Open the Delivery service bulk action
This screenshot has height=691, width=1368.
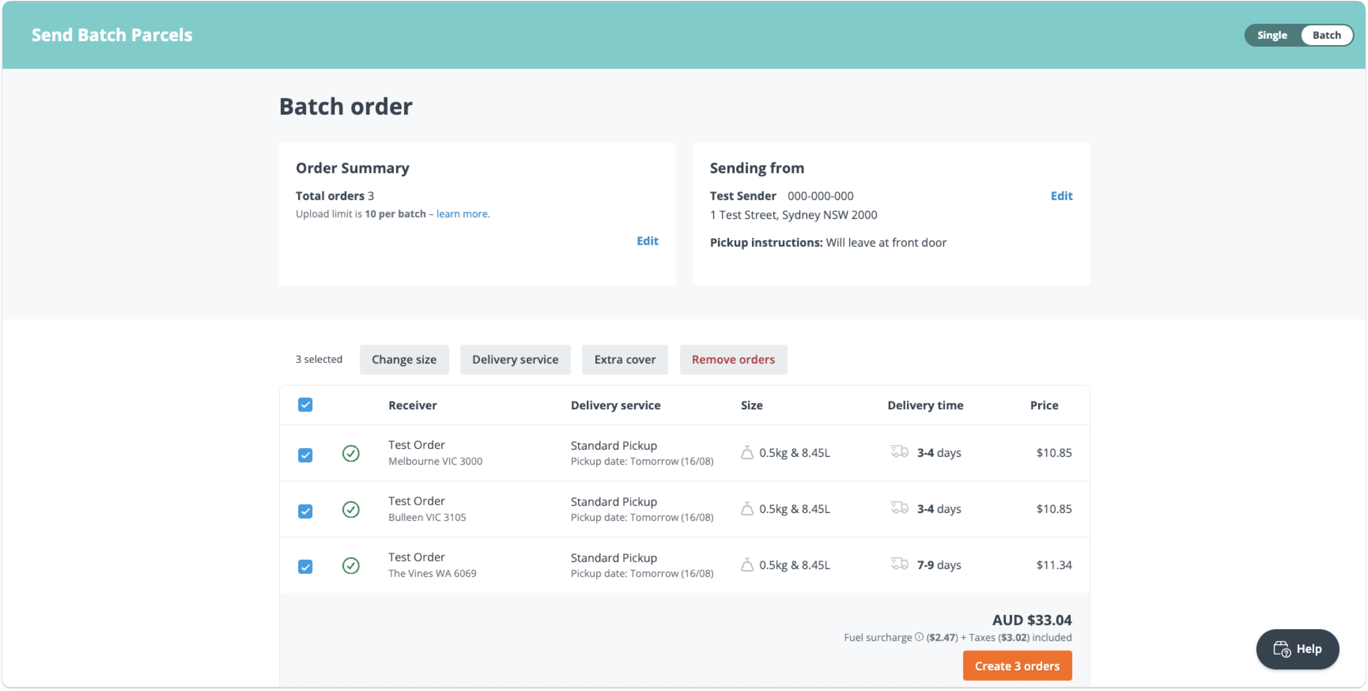(x=515, y=360)
